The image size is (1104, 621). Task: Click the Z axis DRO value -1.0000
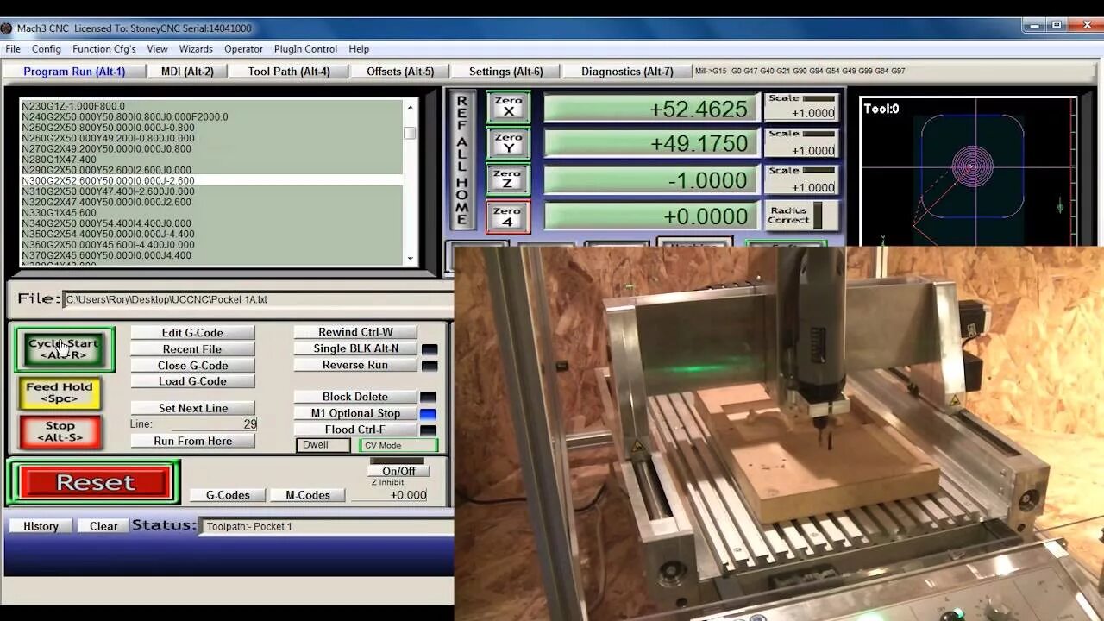pyautogui.click(x=650, y=180)
